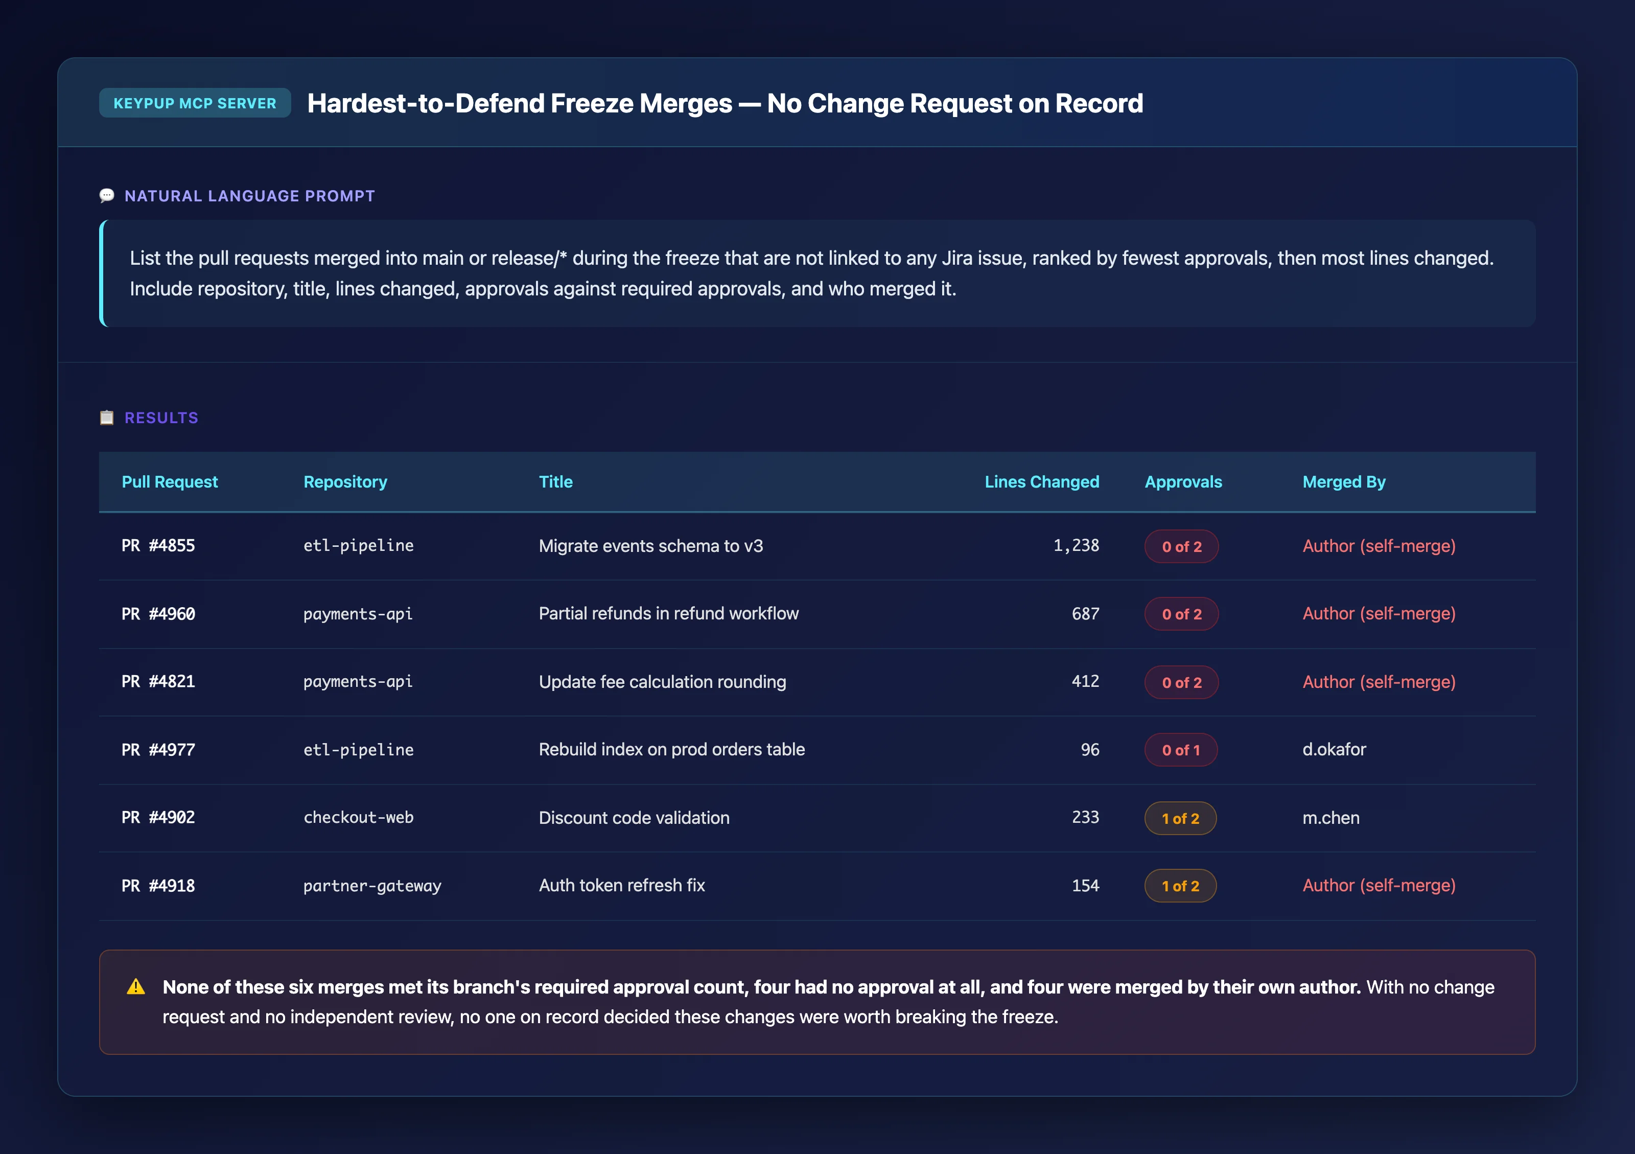
Task: Click the Merged By column header
Action: tap(1344, 481)
